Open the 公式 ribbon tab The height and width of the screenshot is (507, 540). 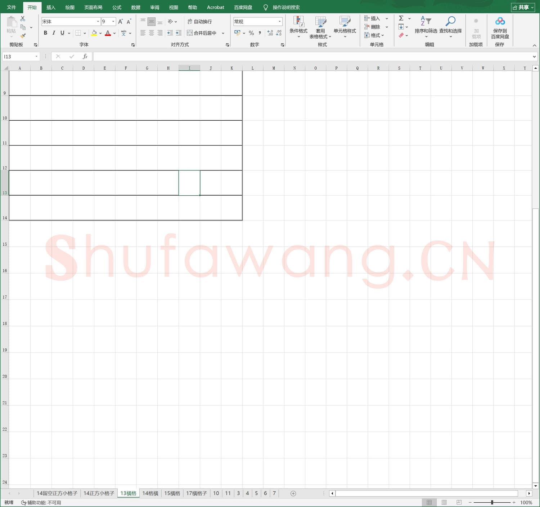point(117,7)
